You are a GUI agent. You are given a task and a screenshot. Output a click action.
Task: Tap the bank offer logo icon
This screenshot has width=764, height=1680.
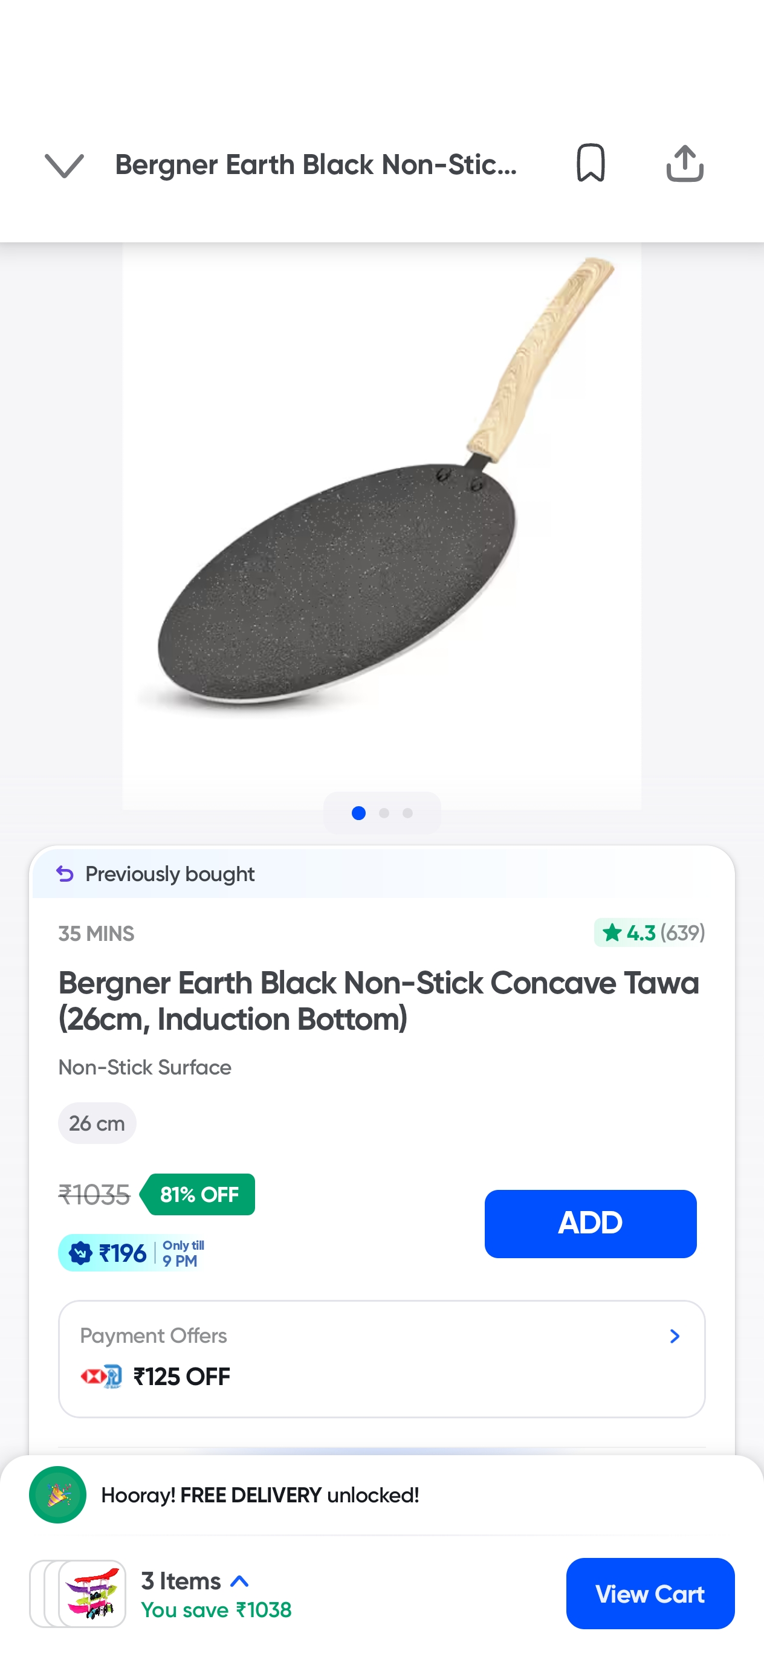[101, 1376]
